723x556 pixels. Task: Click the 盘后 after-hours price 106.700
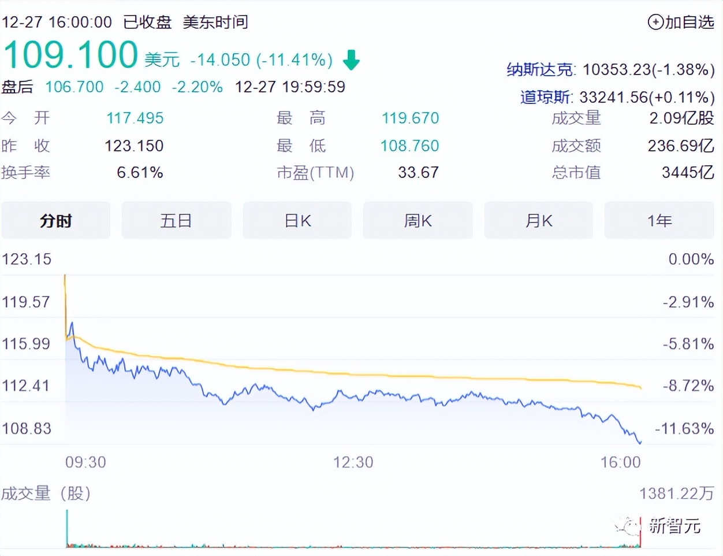(x=74, y=87)
